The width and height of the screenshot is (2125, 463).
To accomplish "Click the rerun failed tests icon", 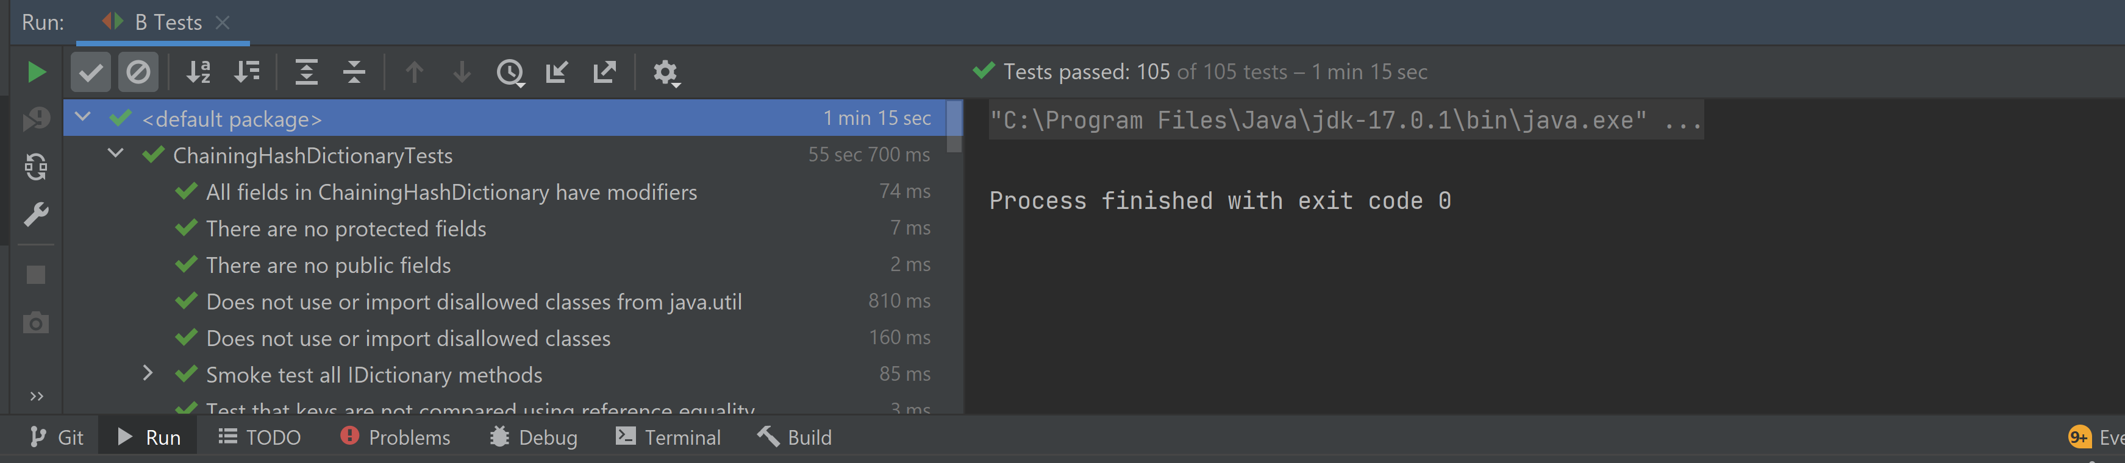I will click(35, 119).
